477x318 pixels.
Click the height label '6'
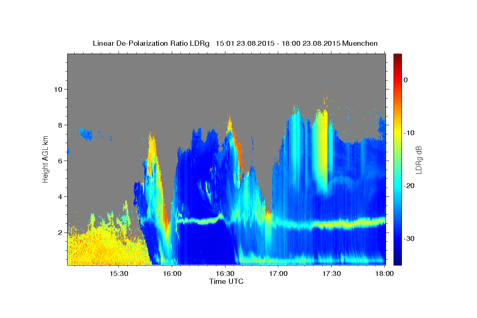(61, 161)
